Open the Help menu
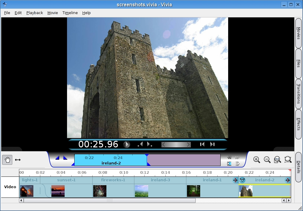Viewport: 303px width, 211px height. [86, 13]
